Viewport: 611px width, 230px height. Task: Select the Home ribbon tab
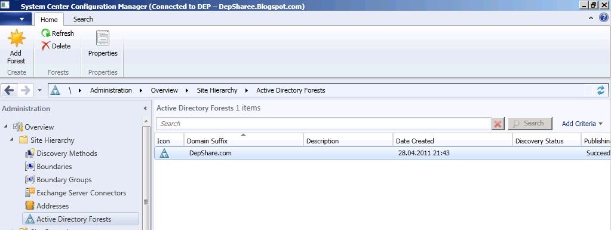[49, 20]
